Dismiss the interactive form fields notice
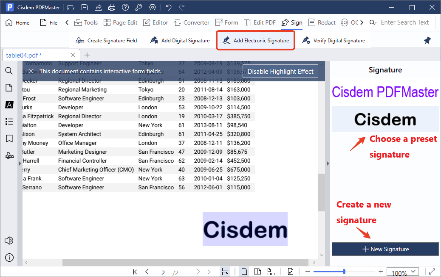Screen dimensions: 441x277 point(31,71)
